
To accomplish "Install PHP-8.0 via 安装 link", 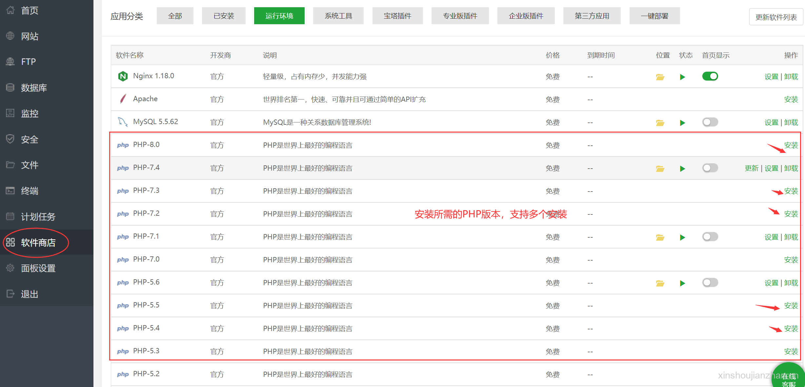I will tap(791, 145).
